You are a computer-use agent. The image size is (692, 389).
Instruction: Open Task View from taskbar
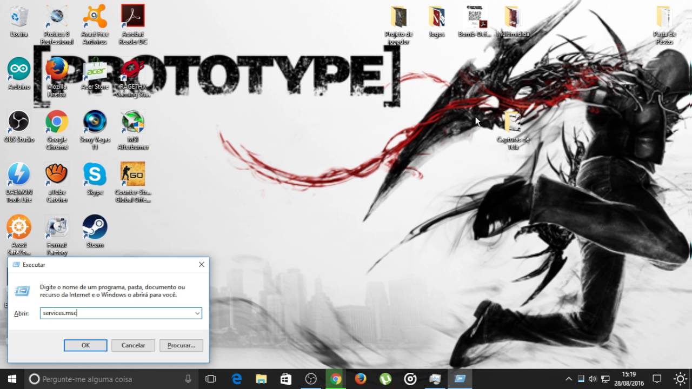tap(211, 379)
